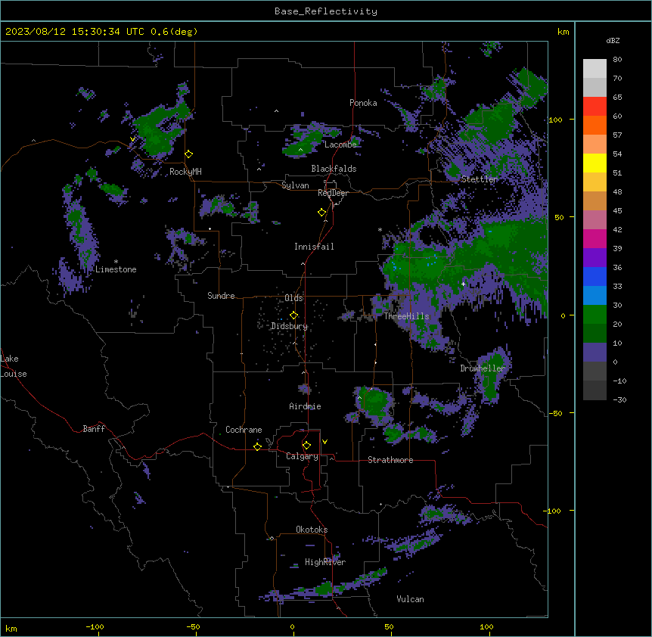Click the dBZ legend heading

click(x=613, y=40)
